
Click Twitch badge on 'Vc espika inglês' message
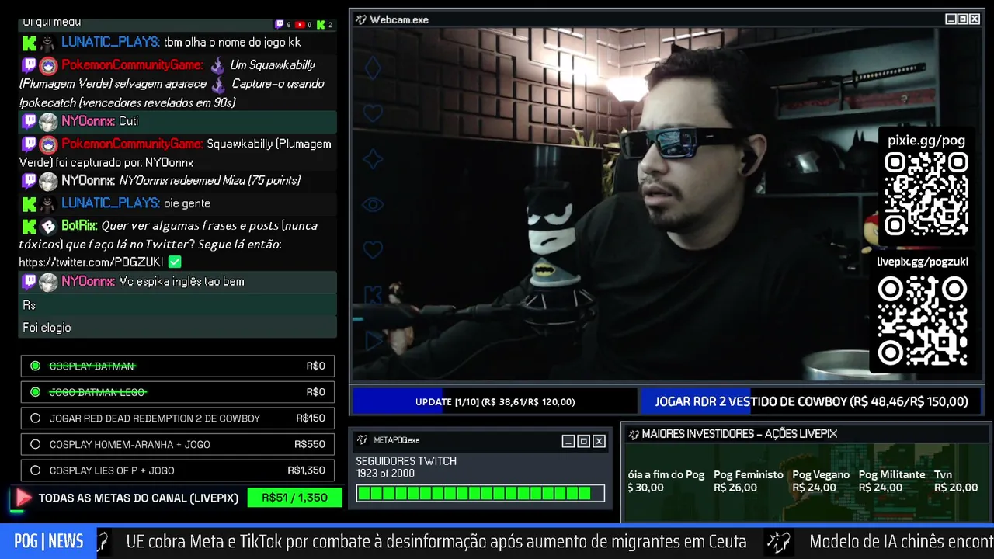tap(29, 282)
